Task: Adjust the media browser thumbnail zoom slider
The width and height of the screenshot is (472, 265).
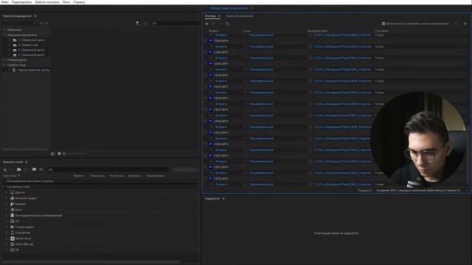Action: click(x=74, y=154)
